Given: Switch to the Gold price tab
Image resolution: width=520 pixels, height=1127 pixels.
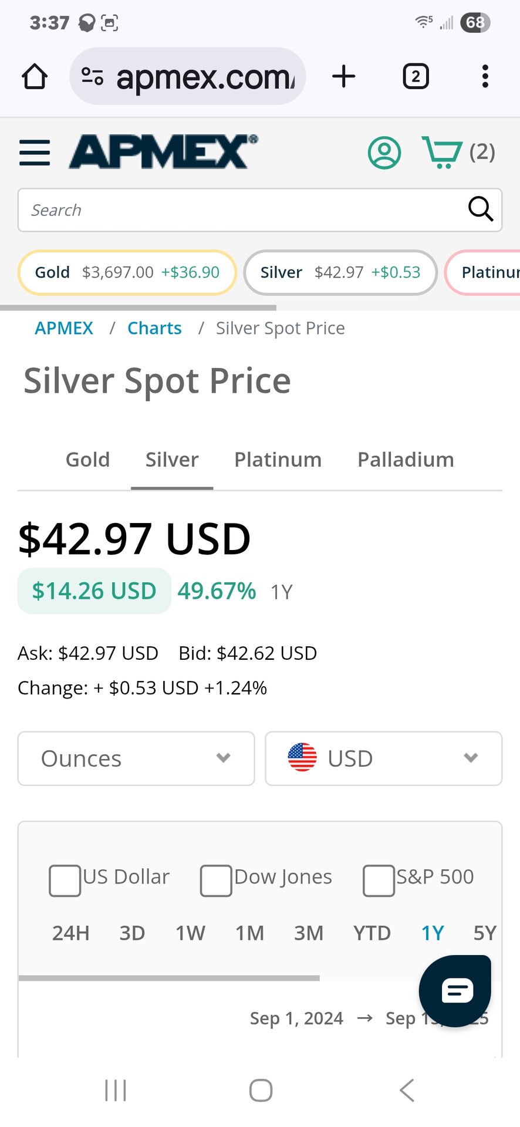Looking at the screenshot, I should (87, 460).
